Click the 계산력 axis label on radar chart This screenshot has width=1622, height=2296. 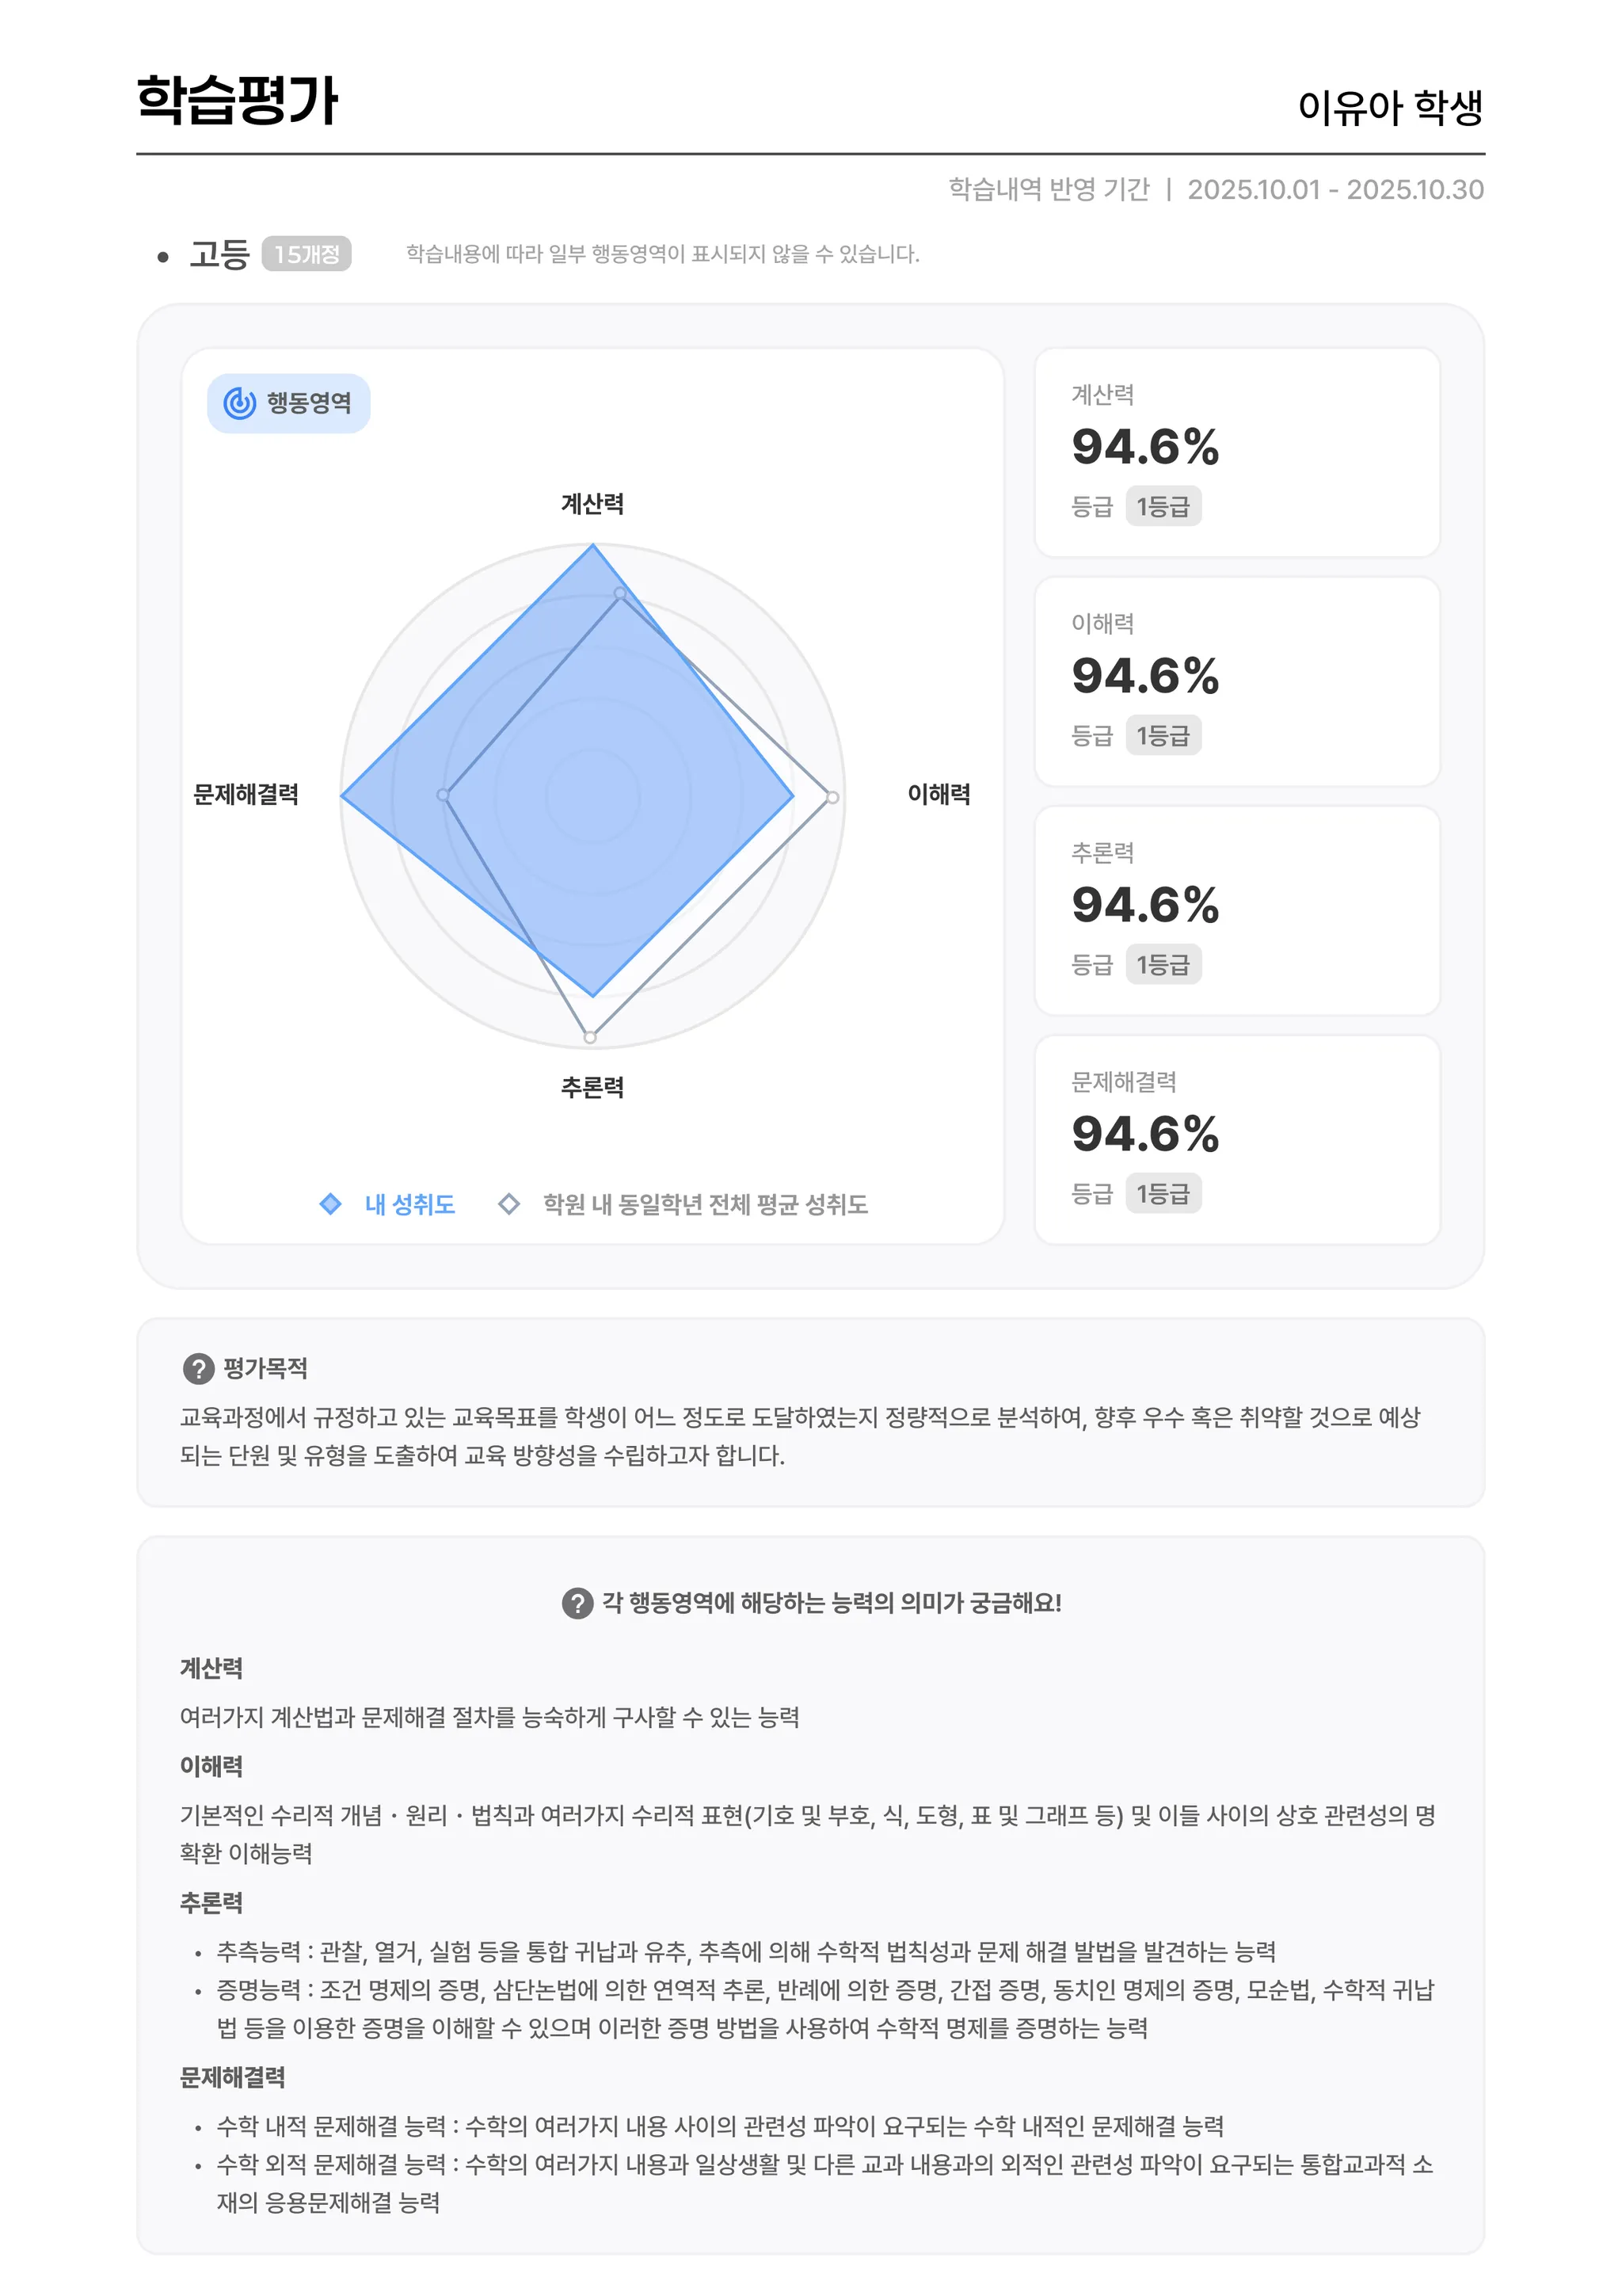tap(592, 504)
